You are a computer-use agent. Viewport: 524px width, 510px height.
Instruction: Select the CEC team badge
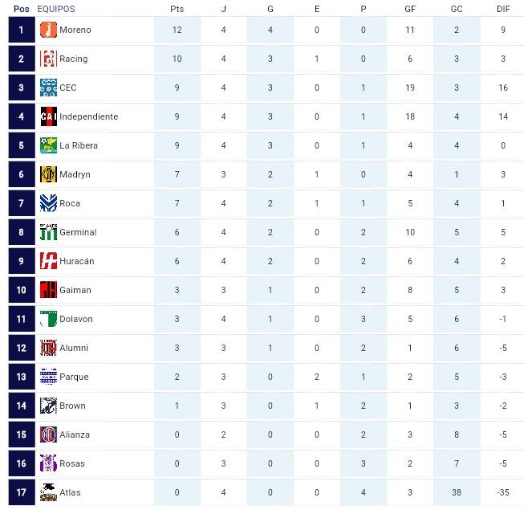pos(48,88)
